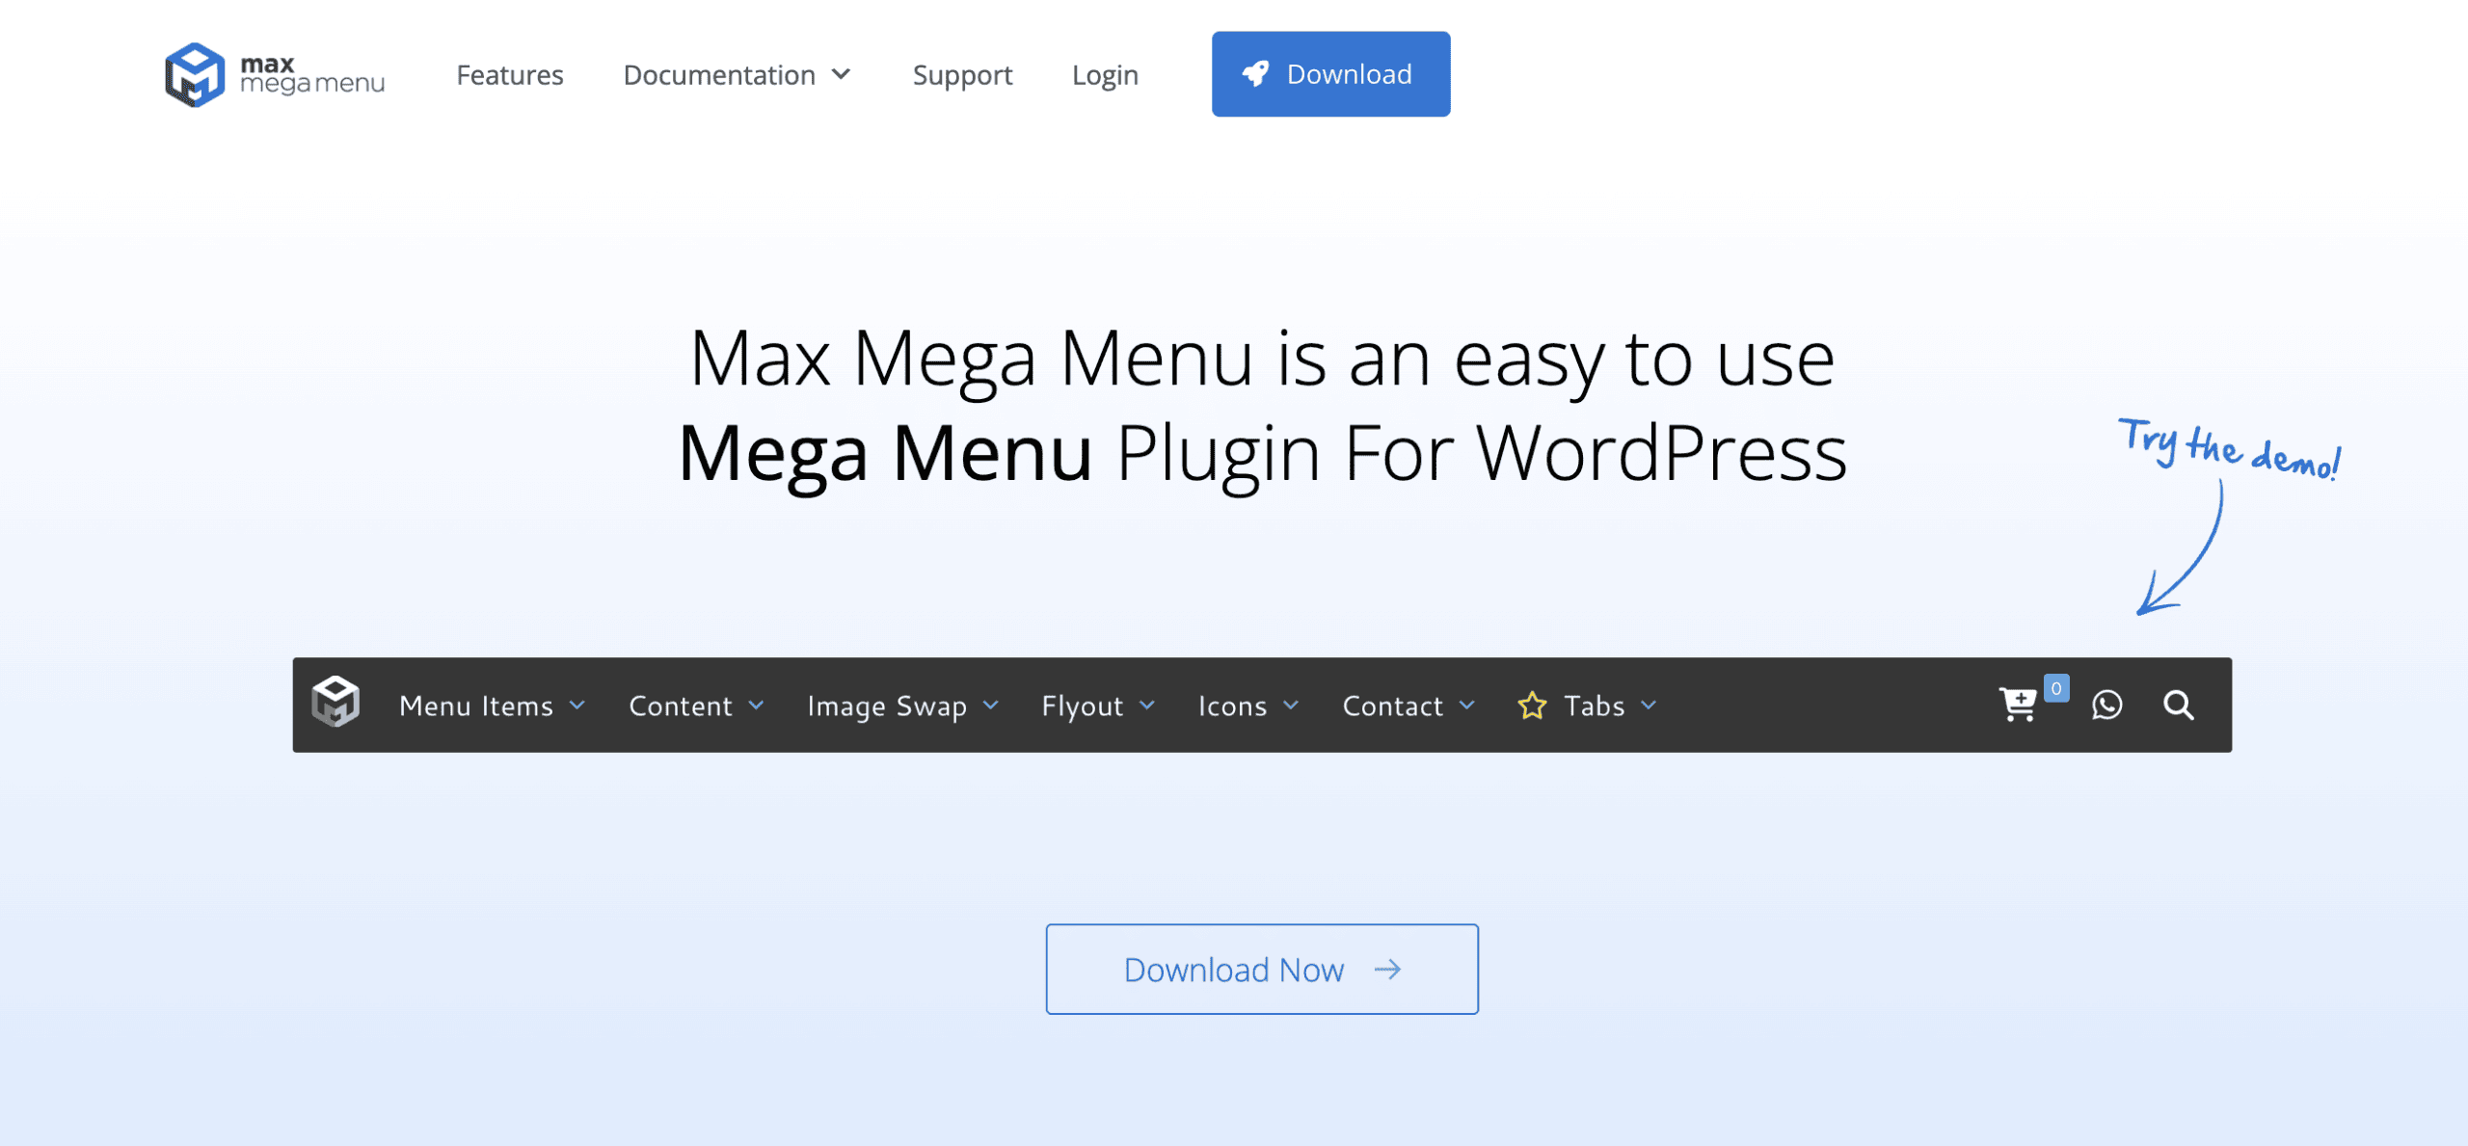Click the cube logo in the dark demo menu
The image size is (2468, 1146).
click(335, 702)
